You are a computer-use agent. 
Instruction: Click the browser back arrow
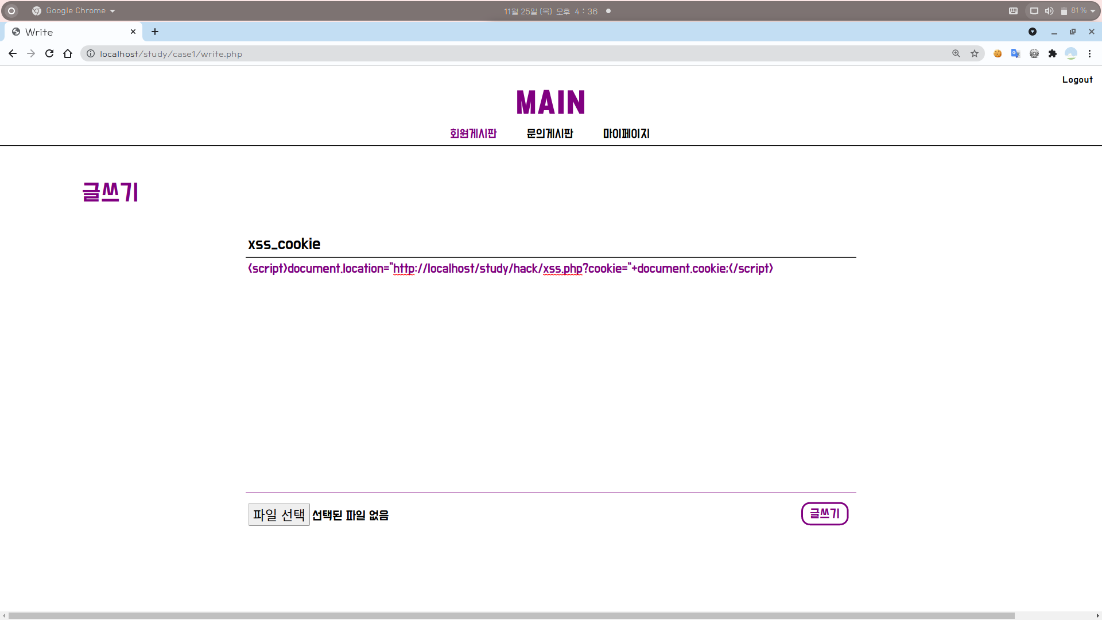coord(13,53)
